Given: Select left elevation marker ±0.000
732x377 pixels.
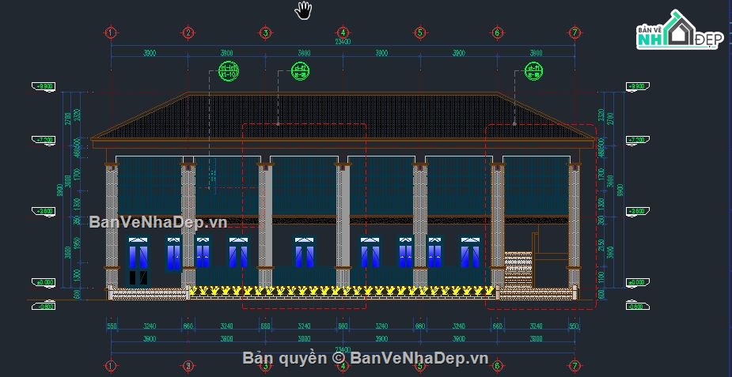Looking at the screenshot, I should pos(44,283).
